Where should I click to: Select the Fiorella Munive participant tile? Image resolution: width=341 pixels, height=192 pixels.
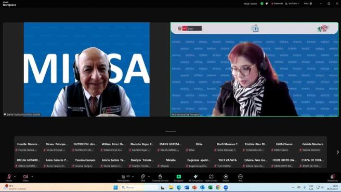point(28,147)
